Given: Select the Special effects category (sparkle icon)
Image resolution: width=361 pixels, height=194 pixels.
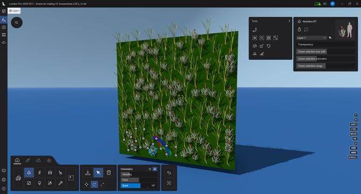Looking at the screenshot, I should (x=50, y=183).
